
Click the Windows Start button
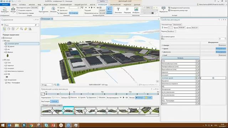pos(2,125)
